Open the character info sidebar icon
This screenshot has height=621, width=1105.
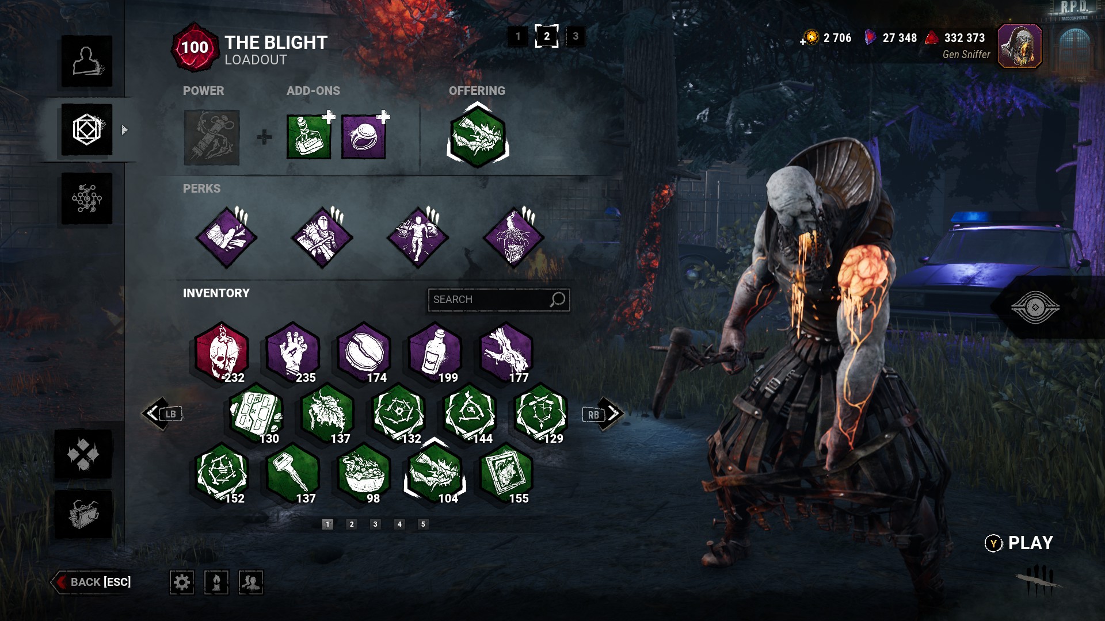click(87, 61)
